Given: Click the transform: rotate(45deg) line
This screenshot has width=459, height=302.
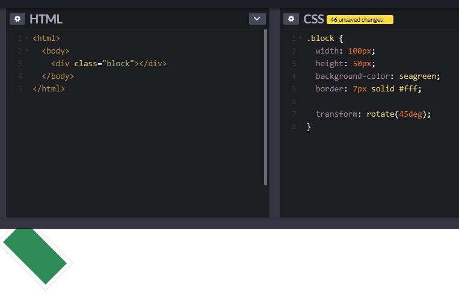Looking at the screenshot, I should (x=373, y=114).
